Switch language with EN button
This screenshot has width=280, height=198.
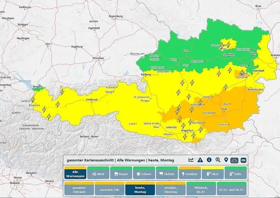[244, 160]
